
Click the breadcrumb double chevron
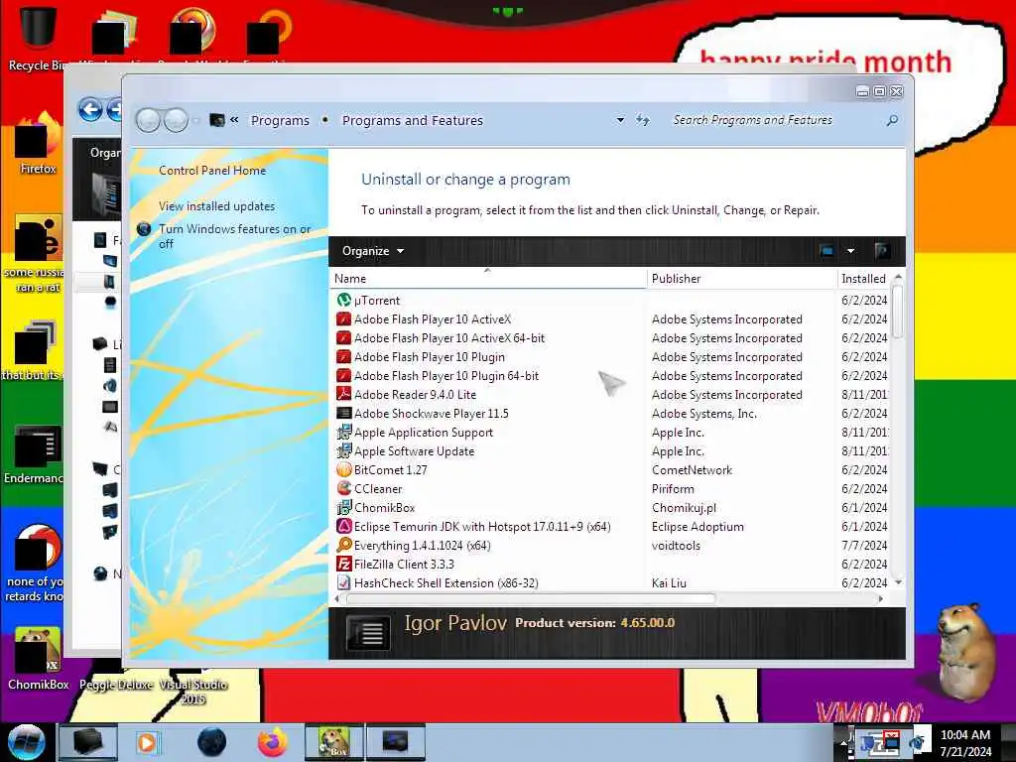[234, 120]
